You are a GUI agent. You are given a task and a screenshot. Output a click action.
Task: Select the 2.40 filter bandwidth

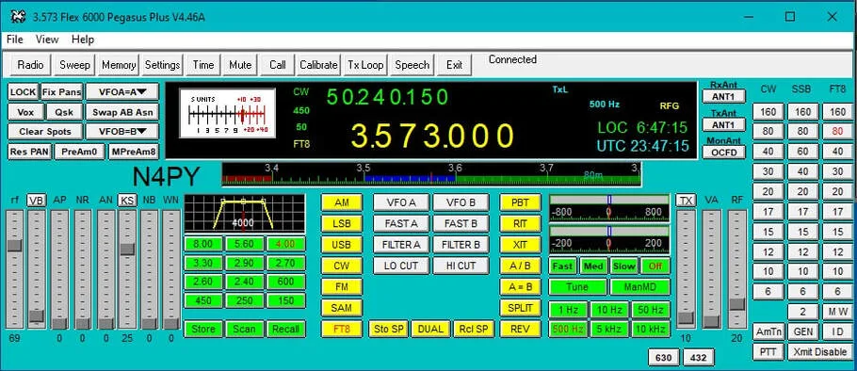pyautogui.click(x=244, y=282)
